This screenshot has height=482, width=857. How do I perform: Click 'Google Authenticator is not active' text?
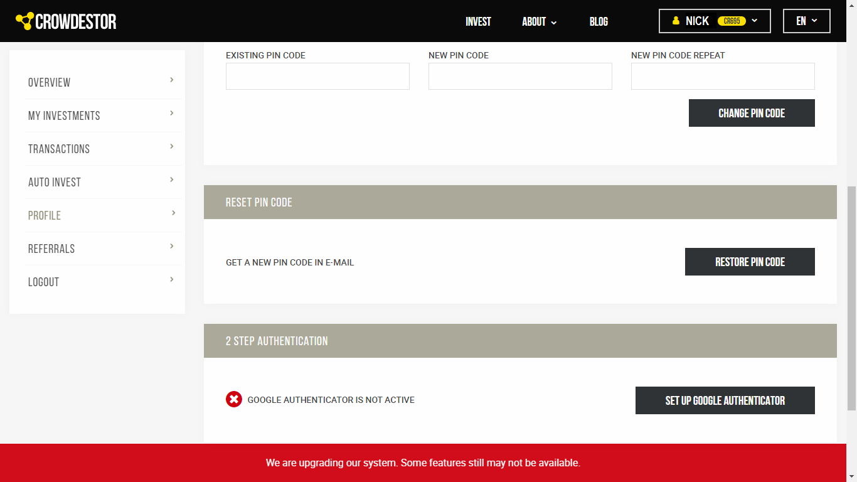pyautogui.click(x=331, y=400)
